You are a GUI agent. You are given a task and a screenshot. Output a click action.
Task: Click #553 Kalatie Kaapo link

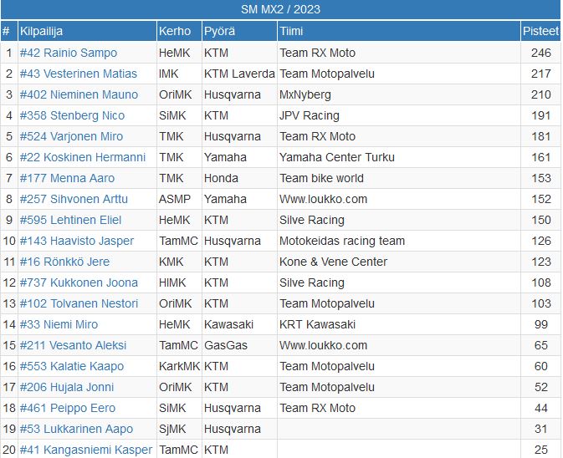72,366
